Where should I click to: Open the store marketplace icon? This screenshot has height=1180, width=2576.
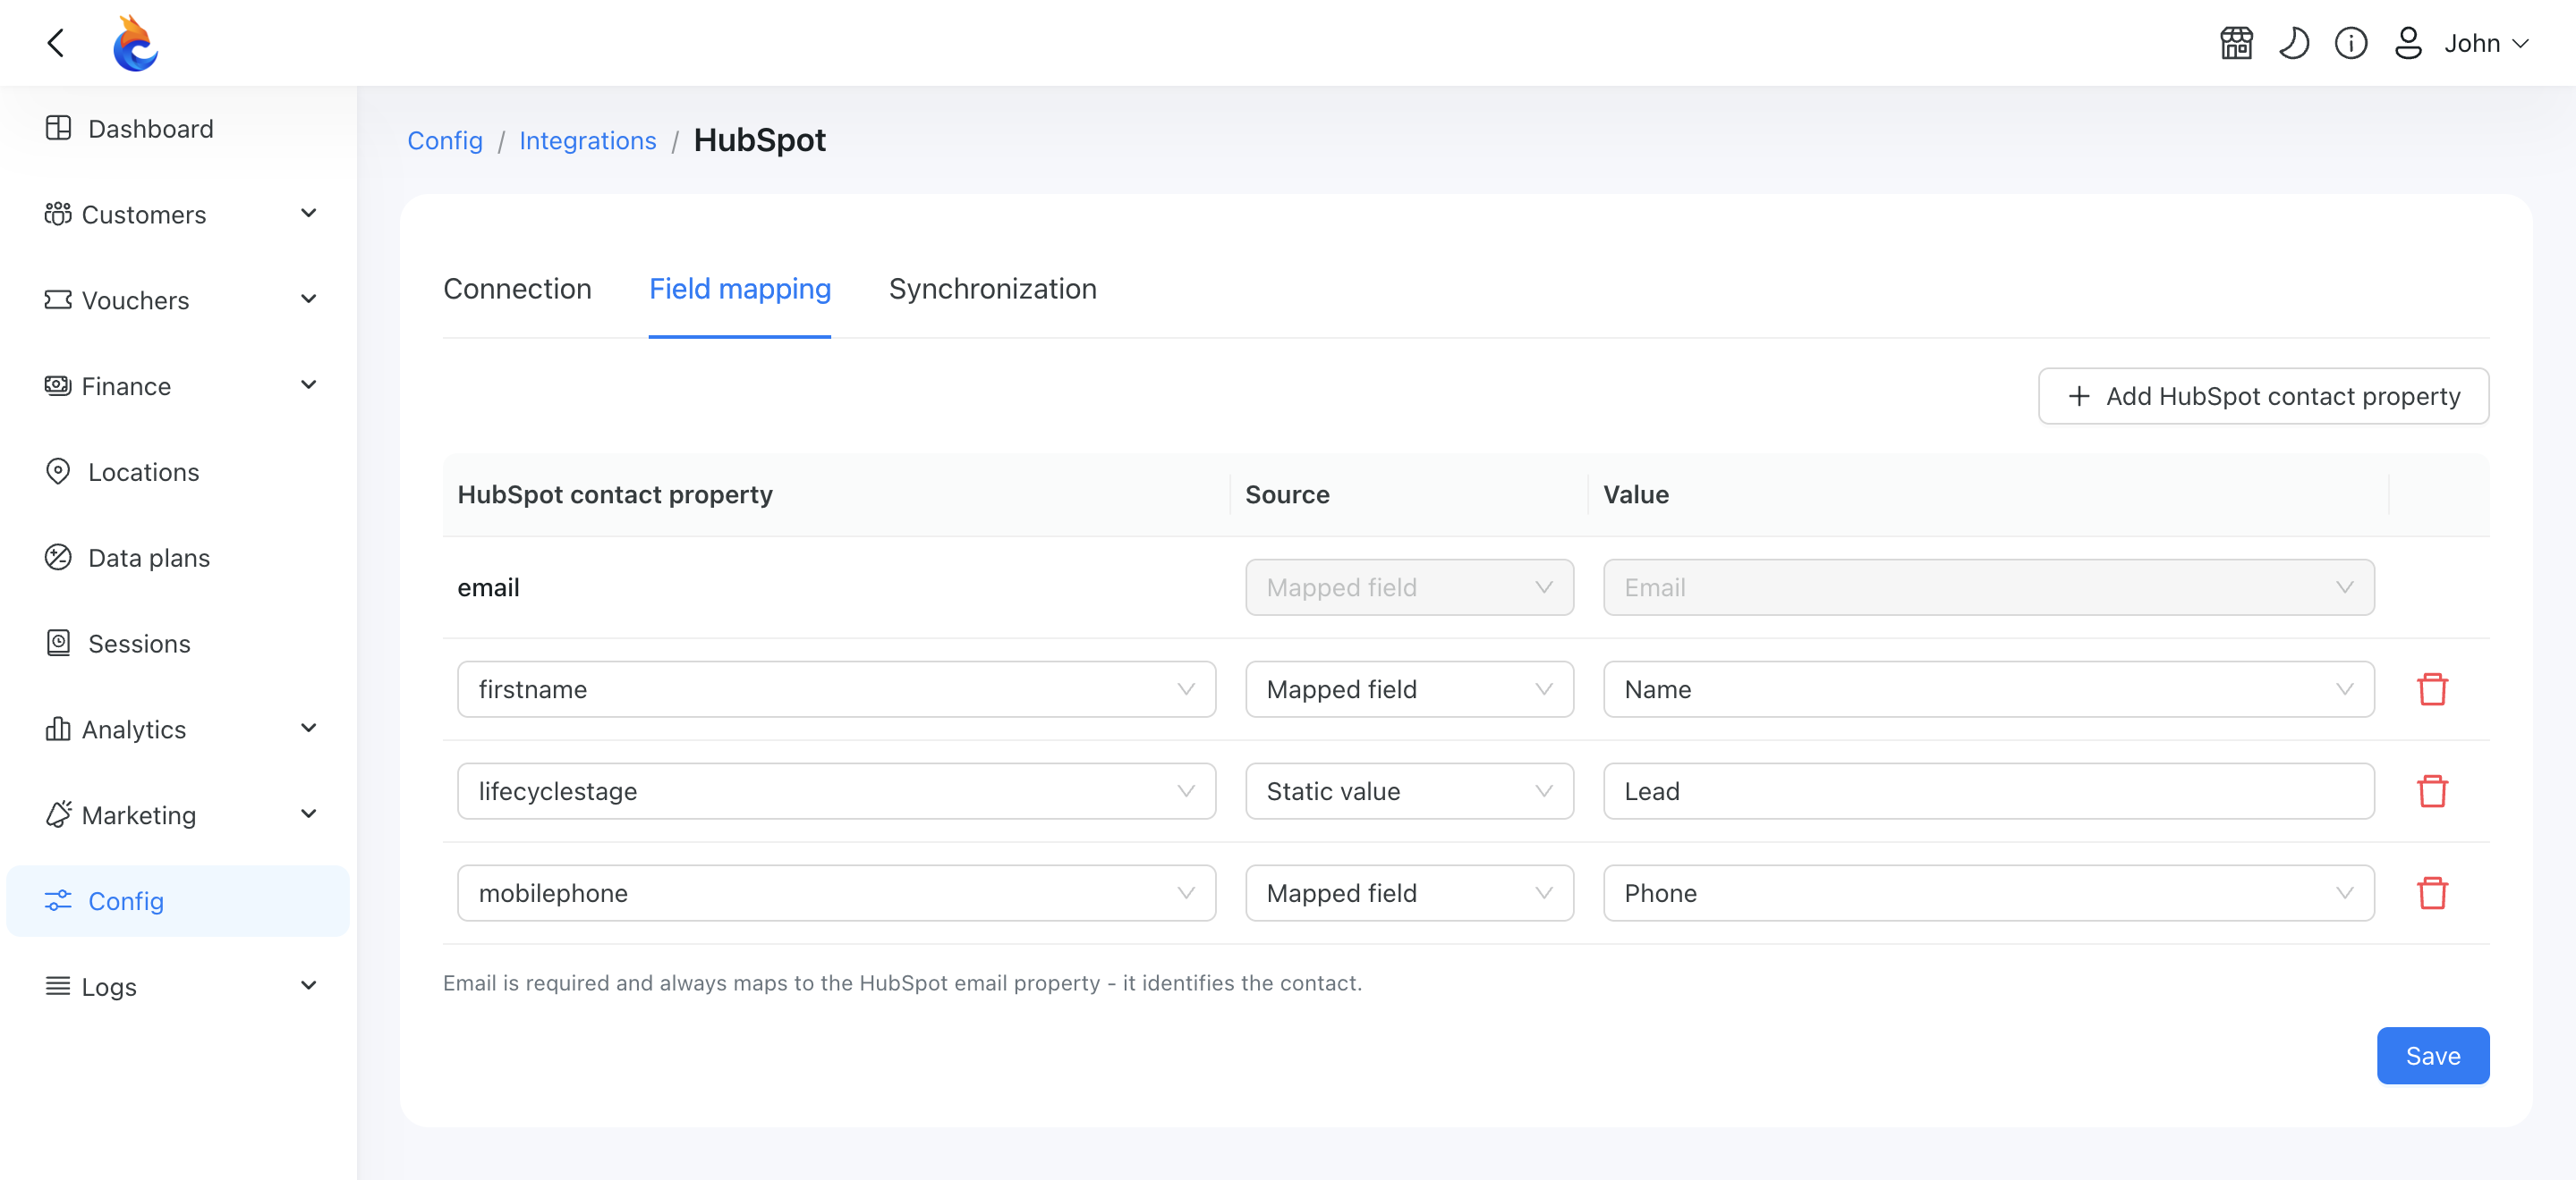[x=2236, y=43]
